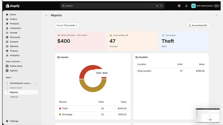The width and height of the screenshot is (223, 125).
Task: Click the AO store avatar
Action: (193, 6)
